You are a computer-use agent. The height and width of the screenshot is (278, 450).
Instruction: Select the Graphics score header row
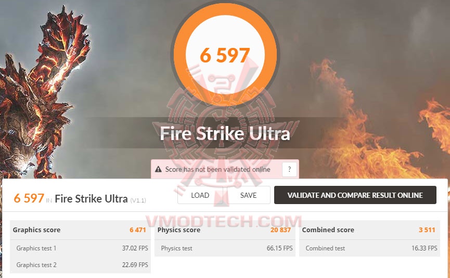(80, 230)
